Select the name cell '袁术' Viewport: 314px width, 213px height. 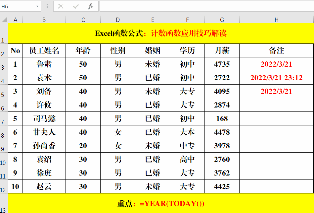[44, 78]
